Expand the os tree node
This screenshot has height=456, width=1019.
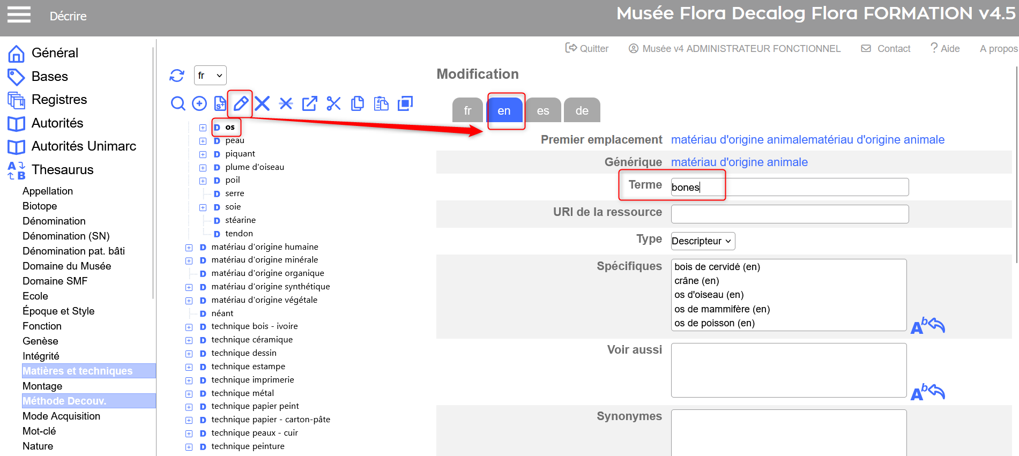click(203, 128)
